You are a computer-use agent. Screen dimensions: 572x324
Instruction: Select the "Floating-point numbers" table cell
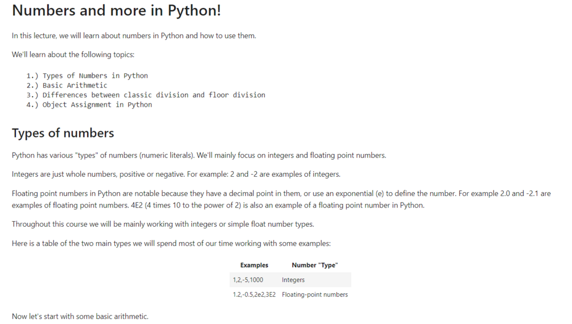pos(315,294)
